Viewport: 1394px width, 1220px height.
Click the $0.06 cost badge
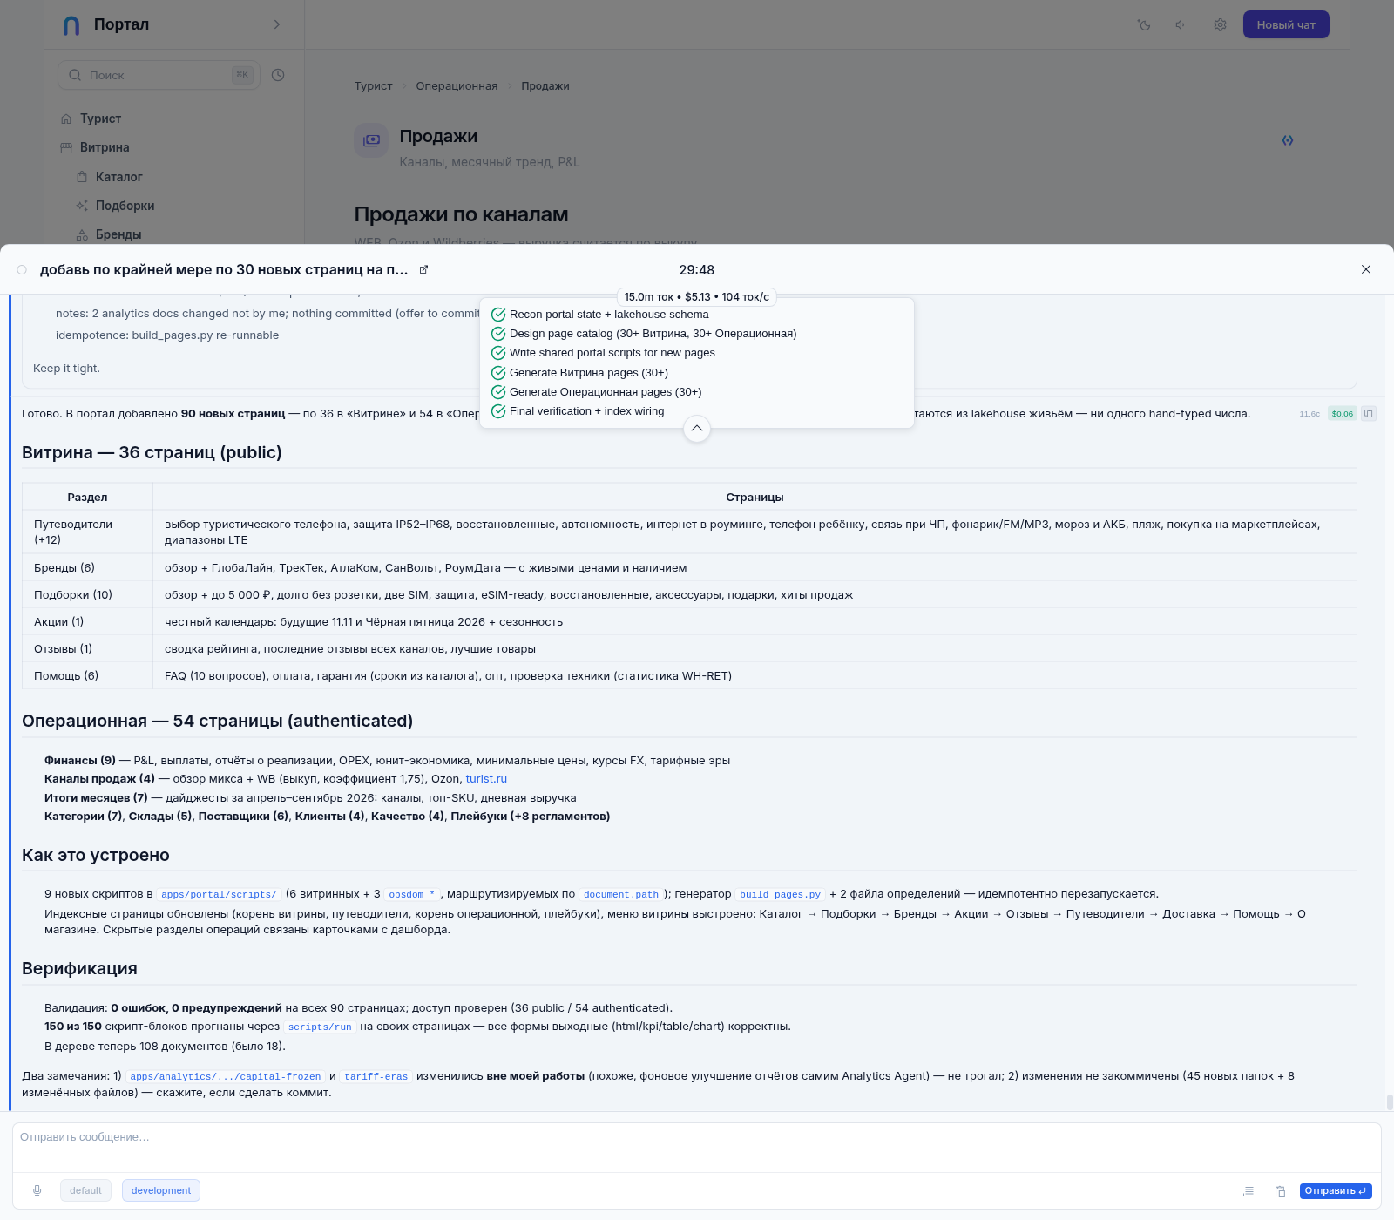[x=1343, y=414]
